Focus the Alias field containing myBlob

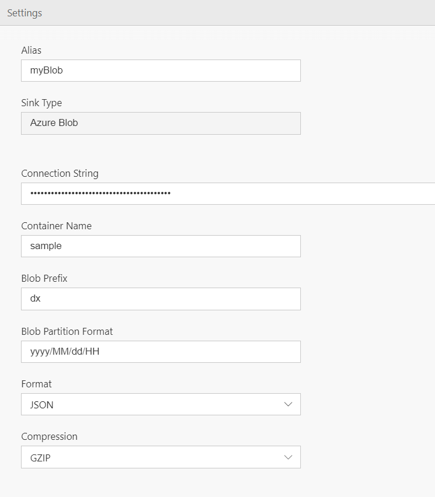(x=161, y=71)
